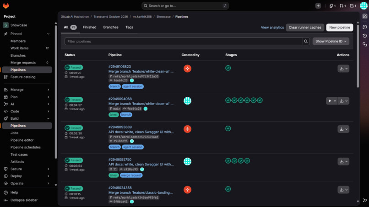Click the Filter pipelines input field
369x207 pixels.
tap(183, 41)
